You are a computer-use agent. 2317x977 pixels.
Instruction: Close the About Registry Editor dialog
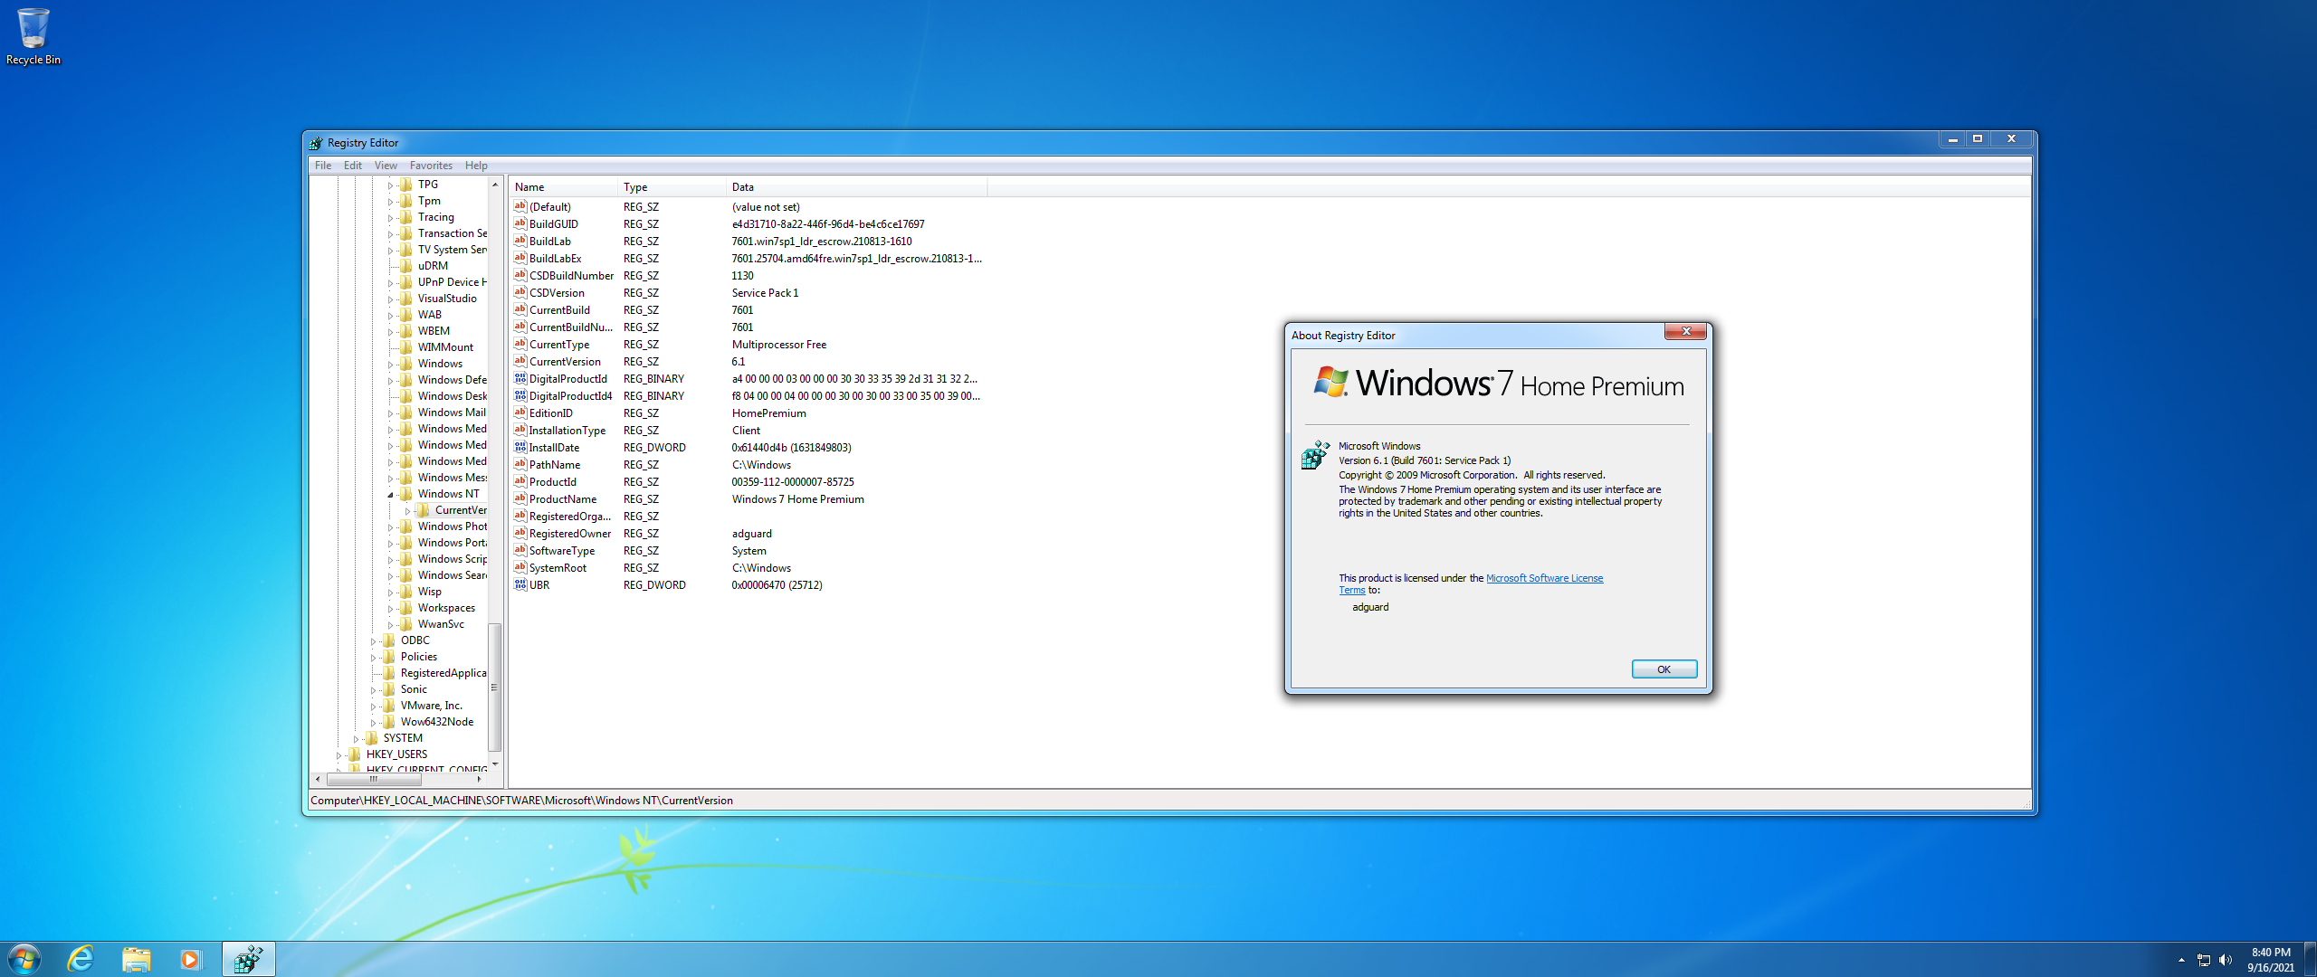coord(1685,332)
